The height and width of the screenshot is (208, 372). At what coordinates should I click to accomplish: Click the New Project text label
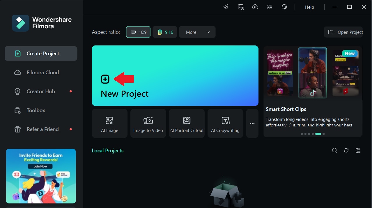(125, 94)
